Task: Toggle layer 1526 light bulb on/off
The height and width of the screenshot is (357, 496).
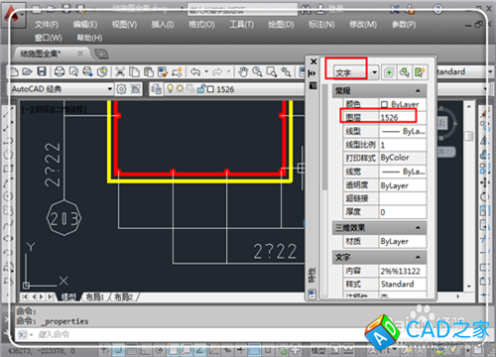Action: point(170,88)
